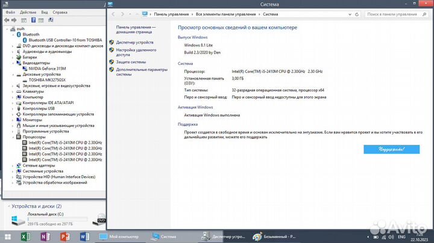Click Мониторы category icon
Image resolution: width=434 pixels, height=243 pixels.
coord(19,120)
